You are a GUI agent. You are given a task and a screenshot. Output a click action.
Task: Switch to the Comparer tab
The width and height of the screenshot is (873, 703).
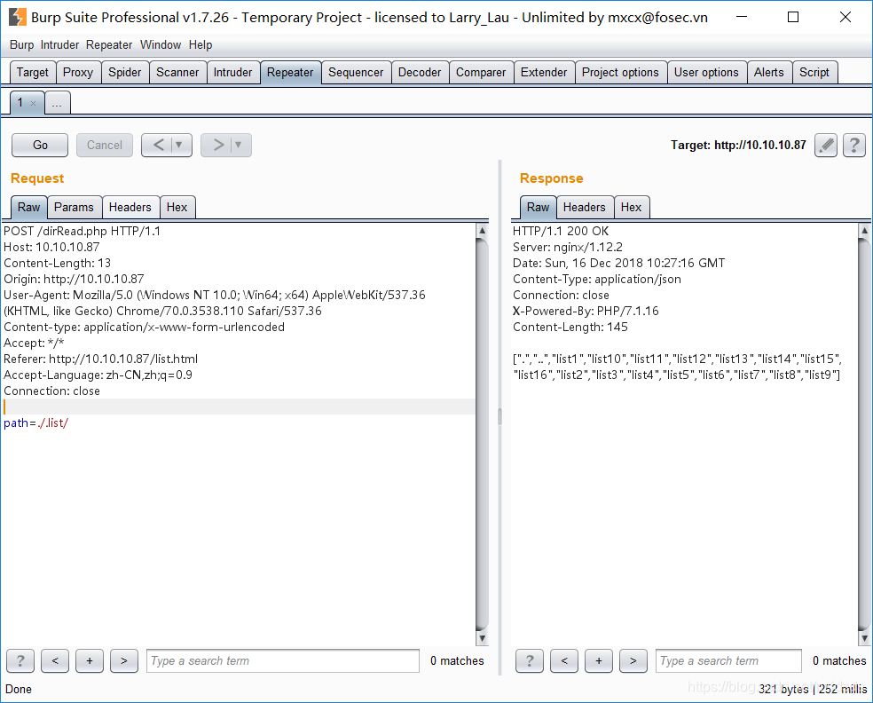point(481,73)
